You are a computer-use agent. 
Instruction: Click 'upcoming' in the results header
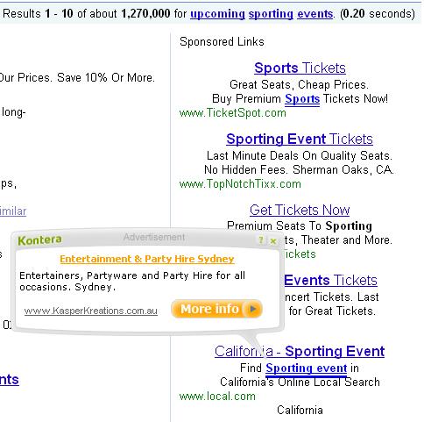click(217, 14)
